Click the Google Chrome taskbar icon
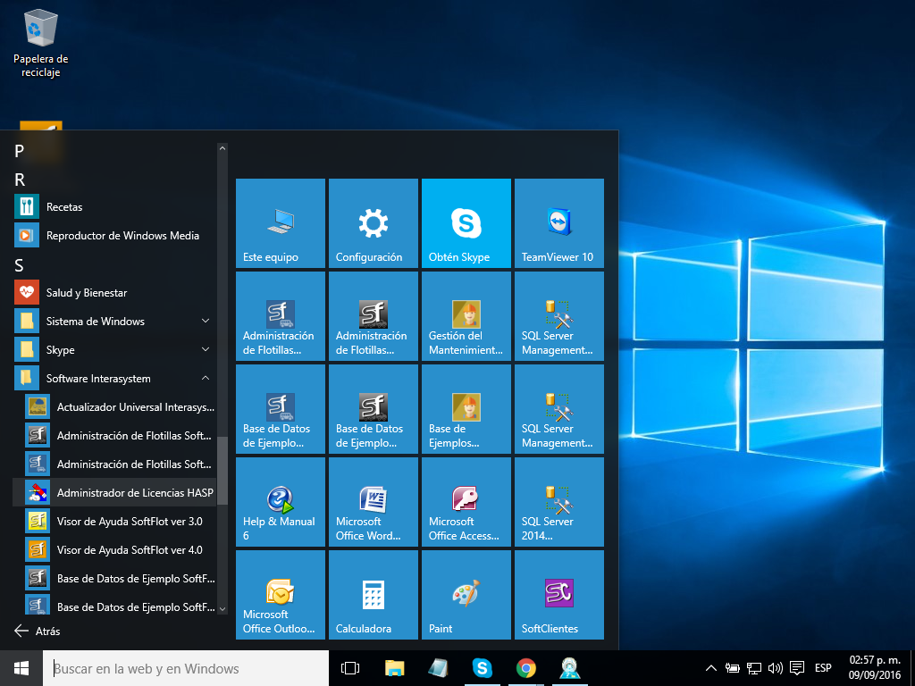This screenshot has width=915, height=686. pyautogui.click(x=526, y=668)
